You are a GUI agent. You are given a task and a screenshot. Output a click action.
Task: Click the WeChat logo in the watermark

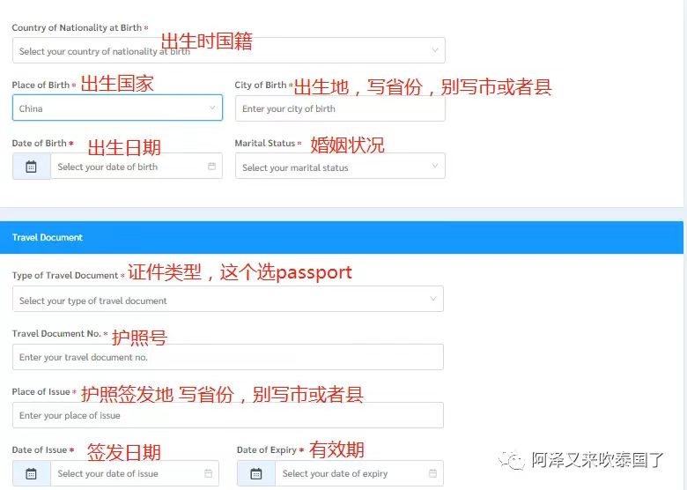[512, 460]
